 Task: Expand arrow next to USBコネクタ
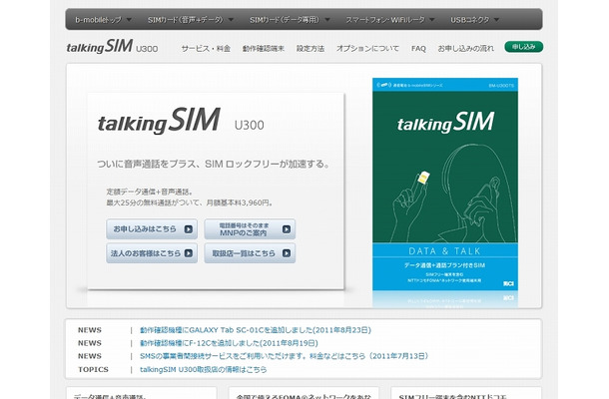click(496, 19)
